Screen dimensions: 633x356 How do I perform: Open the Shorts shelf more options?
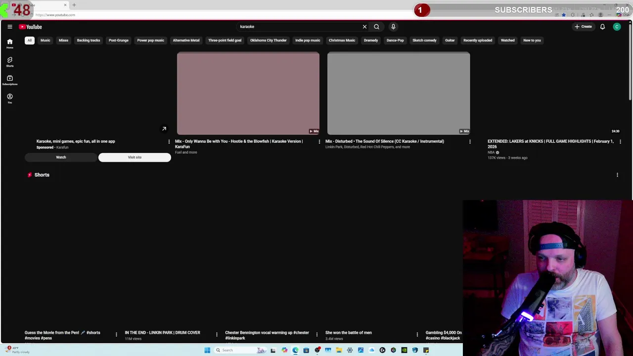[617, 175]
